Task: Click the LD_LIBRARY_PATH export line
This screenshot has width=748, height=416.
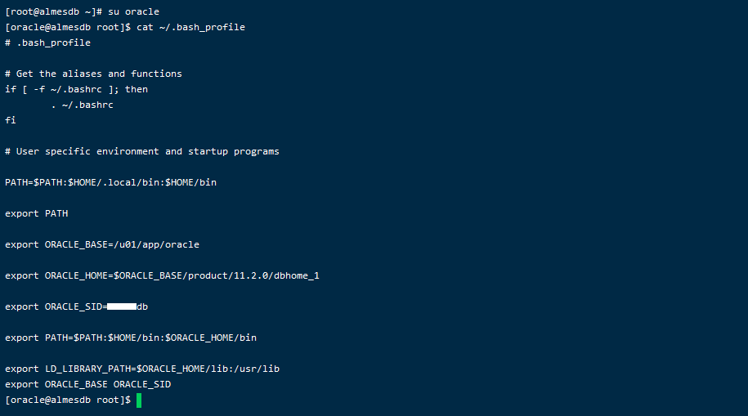Action: (x=142, y=369)
